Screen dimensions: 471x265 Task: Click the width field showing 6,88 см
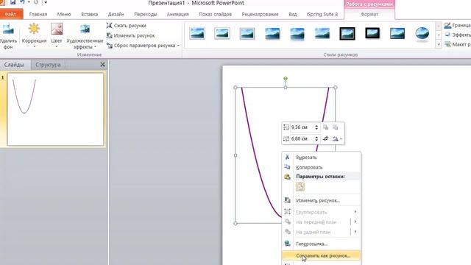click(302, 139)
